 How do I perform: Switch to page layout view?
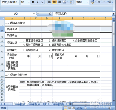[69, 108]
